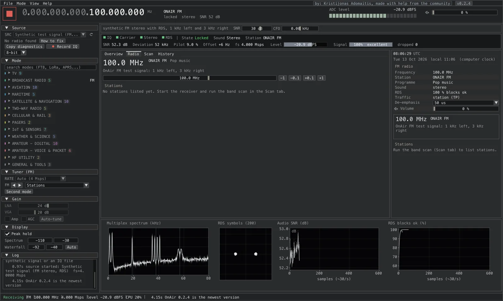Expand the MARITIME category
503x301 pixels.
point(9,94)
